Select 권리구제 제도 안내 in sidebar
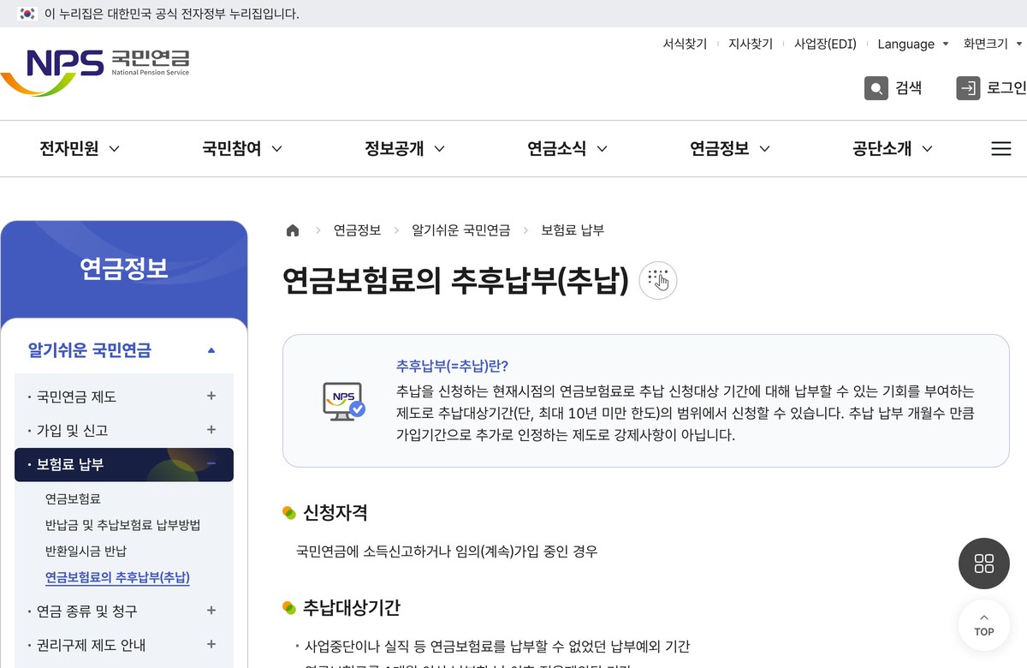 91,645
